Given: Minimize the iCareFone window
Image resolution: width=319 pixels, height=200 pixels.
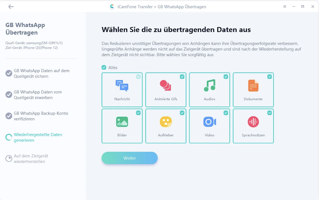Looking at the screenshot, I should (x=294, y=6).
